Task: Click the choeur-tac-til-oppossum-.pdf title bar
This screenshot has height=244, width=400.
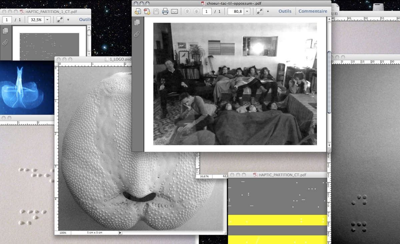Action: pyautogui.click(x=232, y=3)
